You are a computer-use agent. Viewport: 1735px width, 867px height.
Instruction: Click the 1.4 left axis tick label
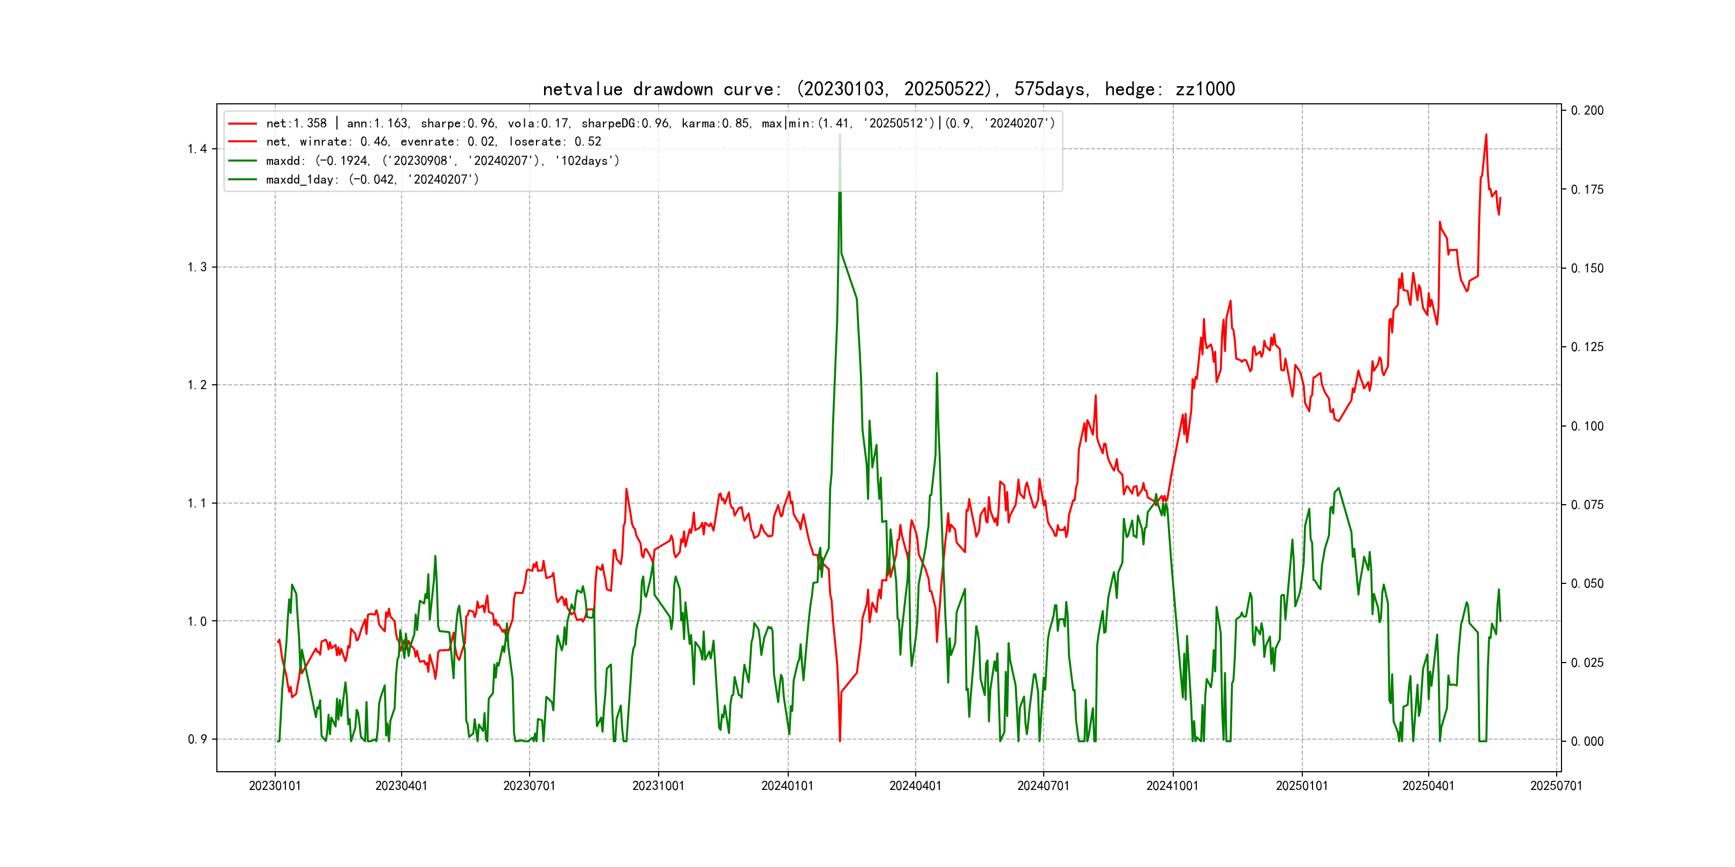pos(197,149)
